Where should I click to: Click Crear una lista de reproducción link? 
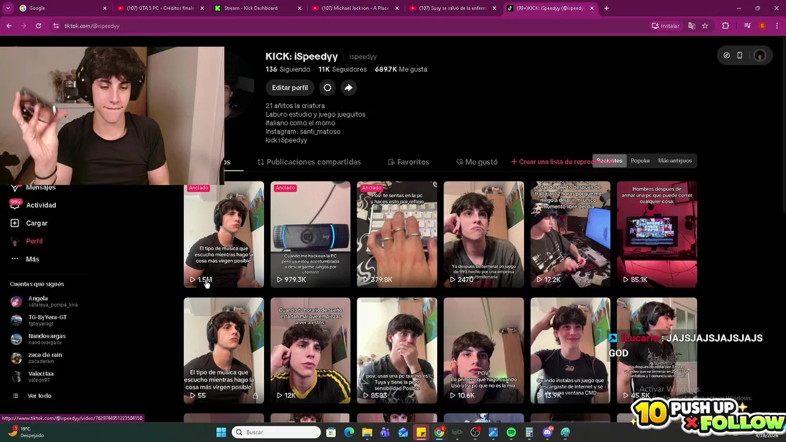coord(551,162)
